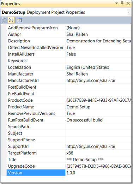Edit the Demonstration for Extending description value
133x184 pixels.
tap(98, 41)
